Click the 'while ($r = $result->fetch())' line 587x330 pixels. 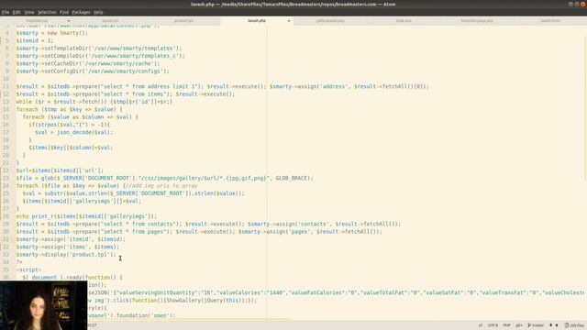[x=94, y=102]
